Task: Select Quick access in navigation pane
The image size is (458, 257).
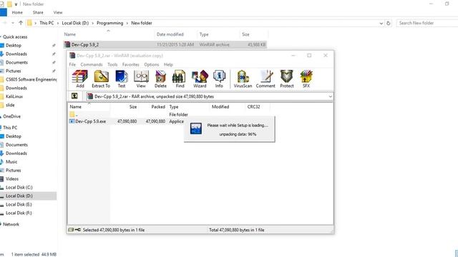Action: [x=15, y=37]
